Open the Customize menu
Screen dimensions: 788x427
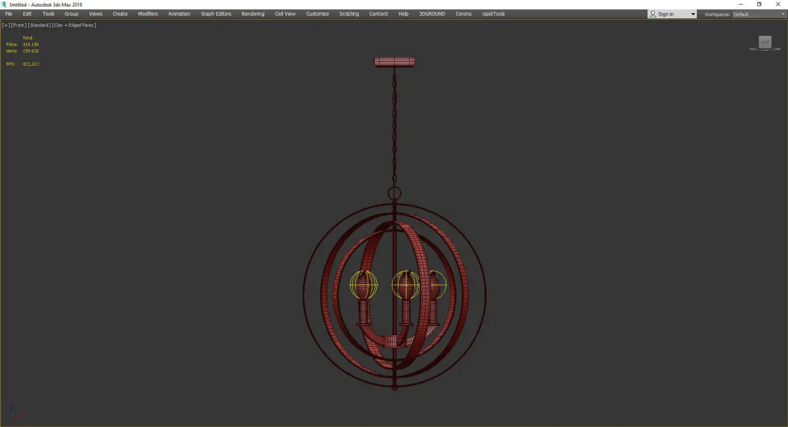pyautogui.click(x=317, y=14)
